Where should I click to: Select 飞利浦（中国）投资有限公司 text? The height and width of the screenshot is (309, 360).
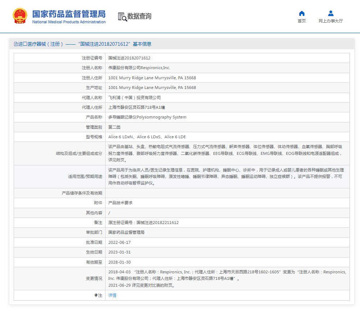point(135,98)
